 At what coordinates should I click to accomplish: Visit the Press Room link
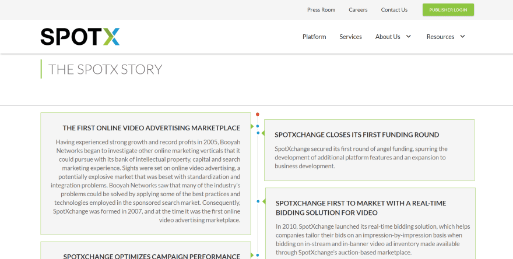pyautogui.click(x=321, y=10)
